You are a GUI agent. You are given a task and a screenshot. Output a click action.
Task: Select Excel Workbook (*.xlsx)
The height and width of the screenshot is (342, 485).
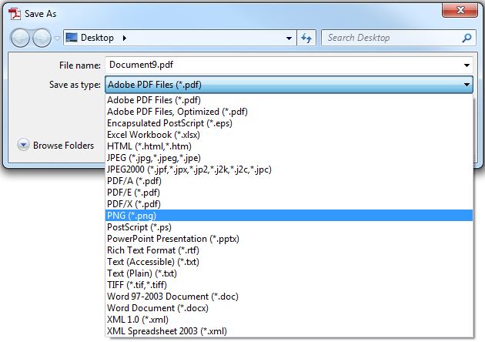(x=289, y=135)
